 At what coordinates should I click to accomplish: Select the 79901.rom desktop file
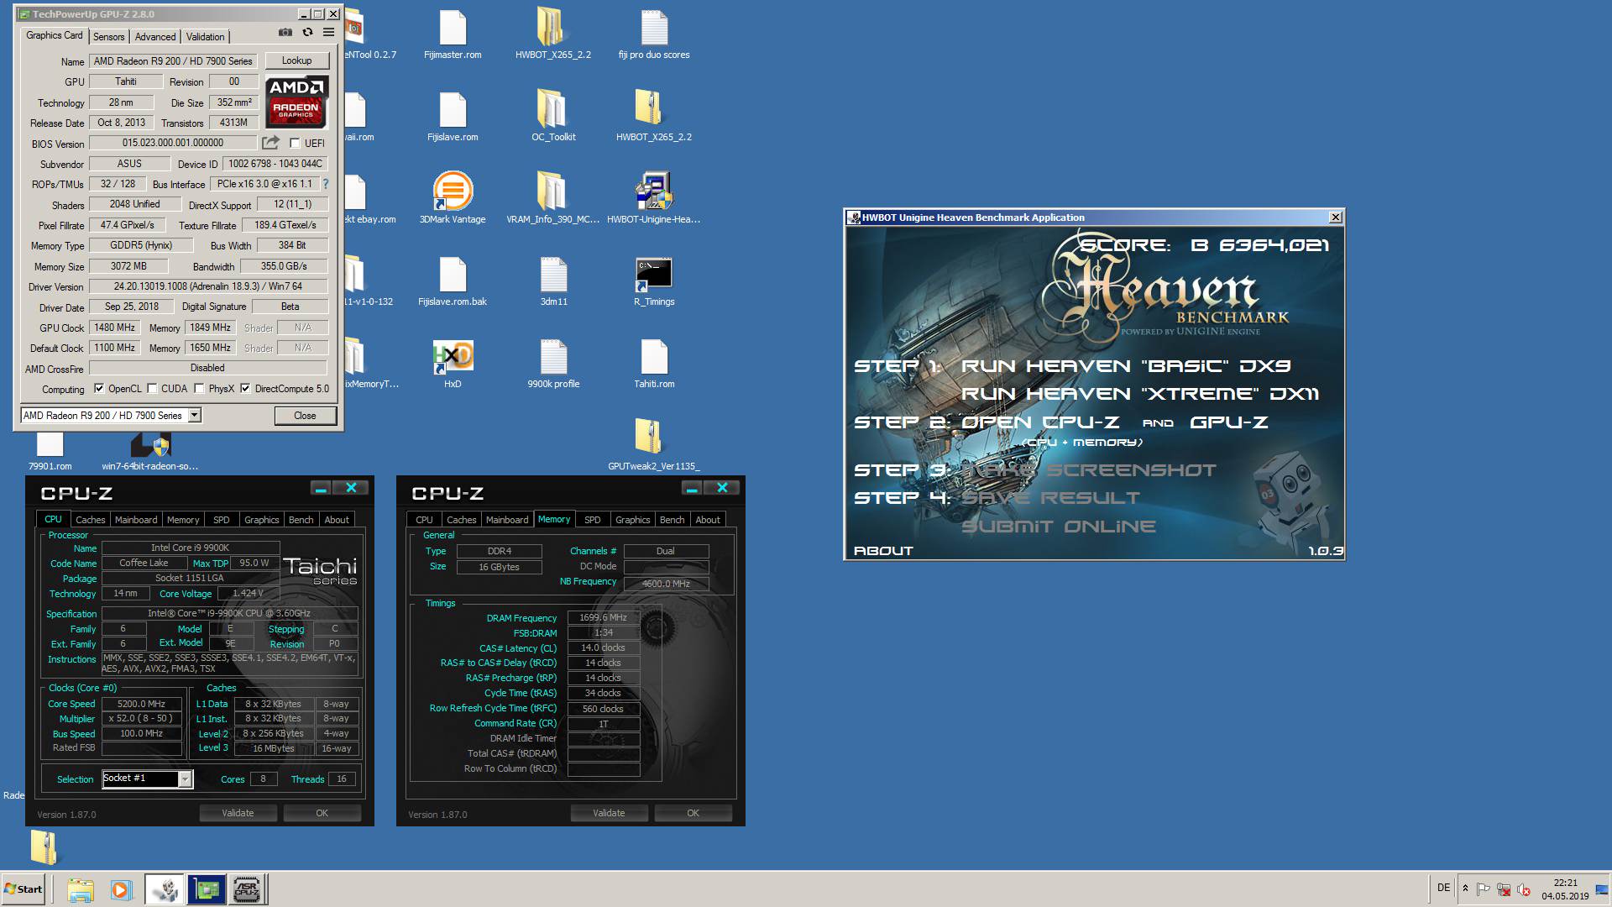(50, 450)
